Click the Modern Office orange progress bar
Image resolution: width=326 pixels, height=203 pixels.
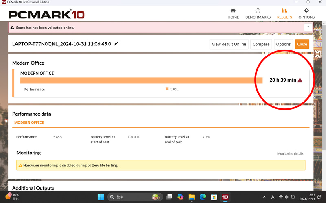[x=141, y=80]
